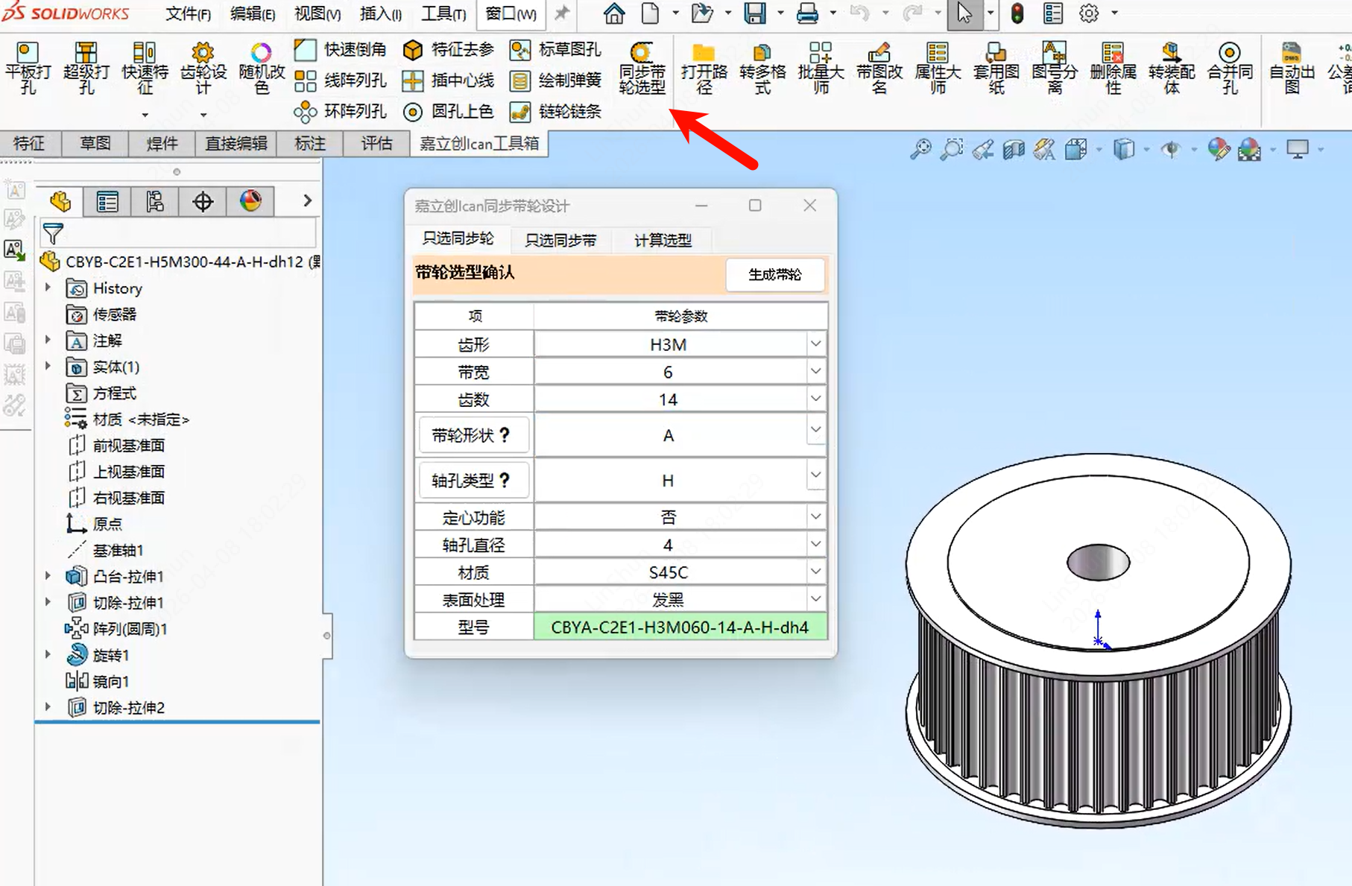Click the 同步带轮选型 timing pulley icon
The height and width of the screenshot is (886, 1352).
pyautogui.click(x=642, y=67)
